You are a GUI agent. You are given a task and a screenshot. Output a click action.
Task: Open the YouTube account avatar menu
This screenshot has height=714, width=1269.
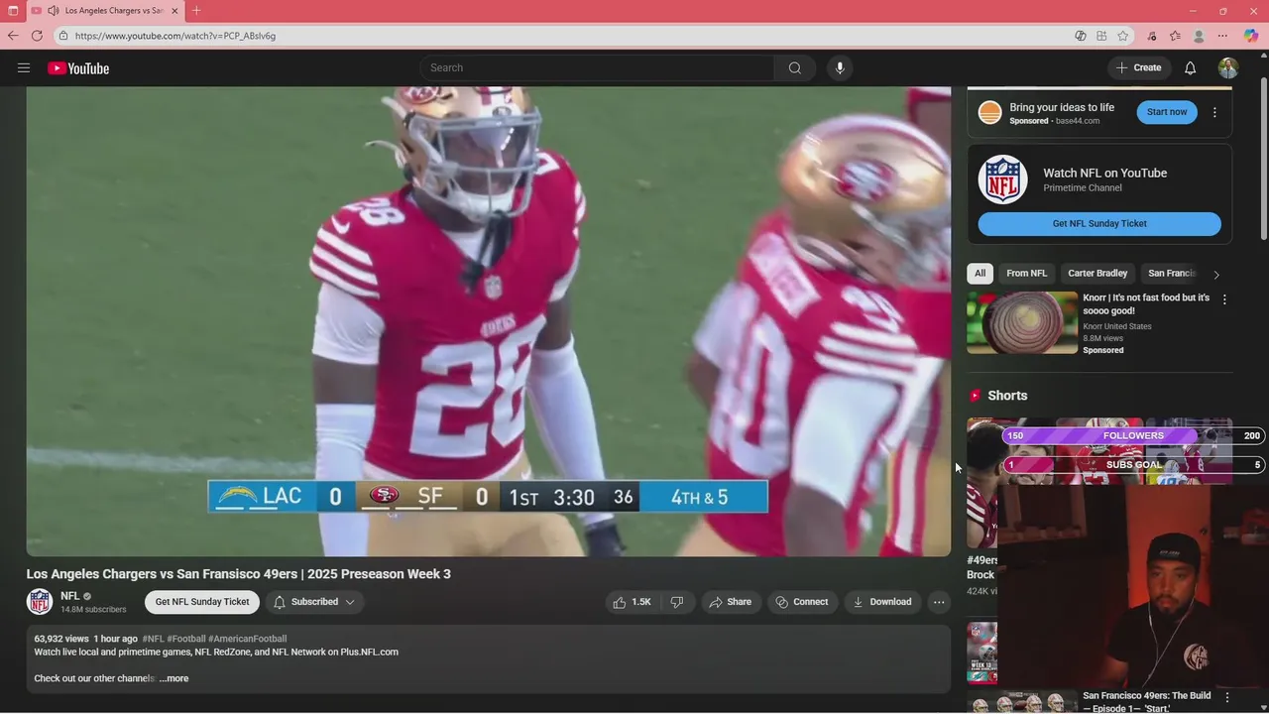1228,67
